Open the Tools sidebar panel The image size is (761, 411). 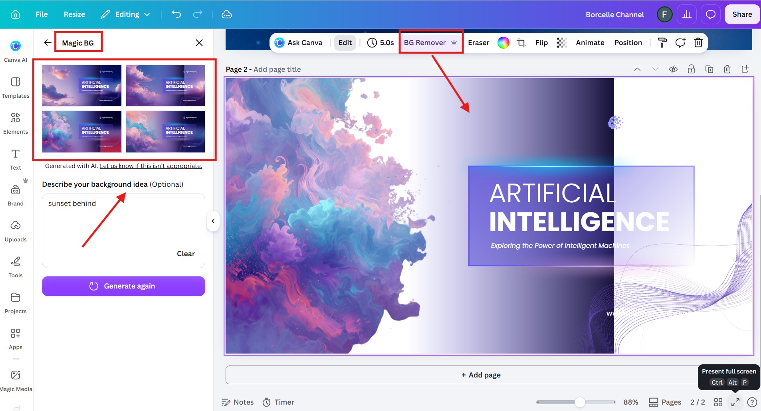(x=16, y=267)
